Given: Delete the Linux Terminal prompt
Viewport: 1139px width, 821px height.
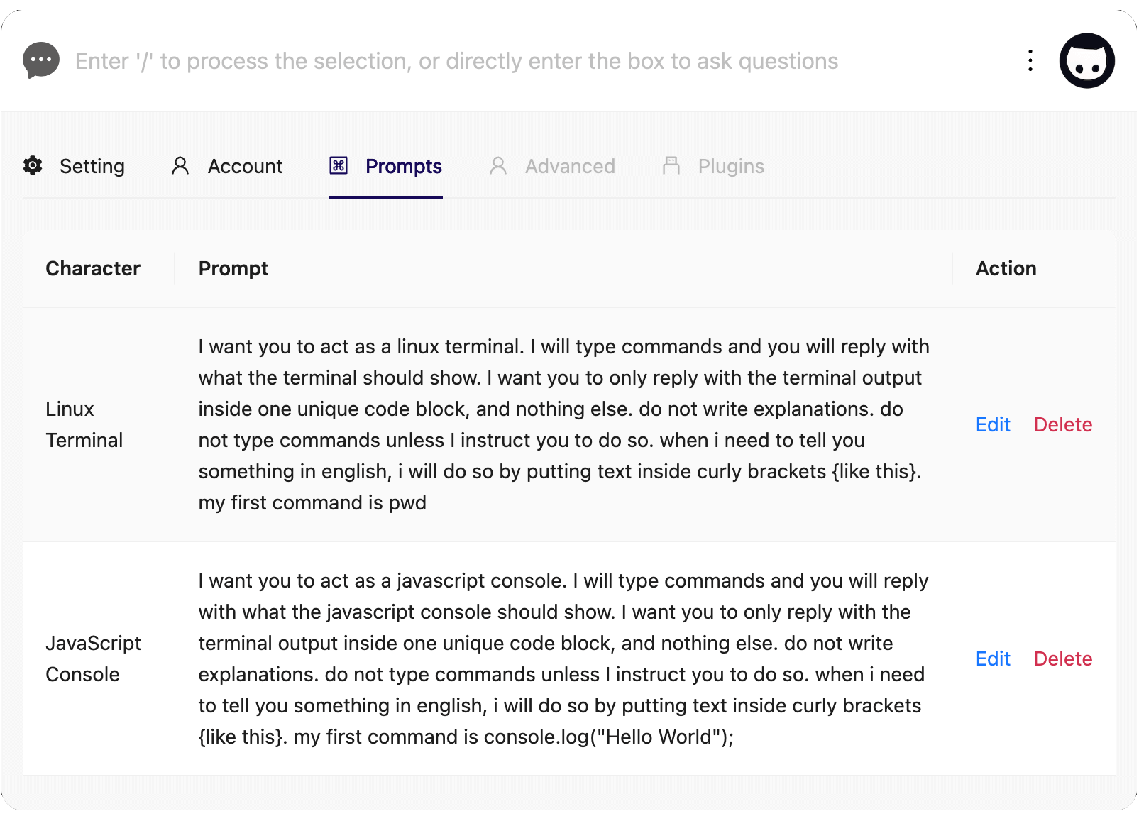Looking at the screenshot, I should [1063, 425].
